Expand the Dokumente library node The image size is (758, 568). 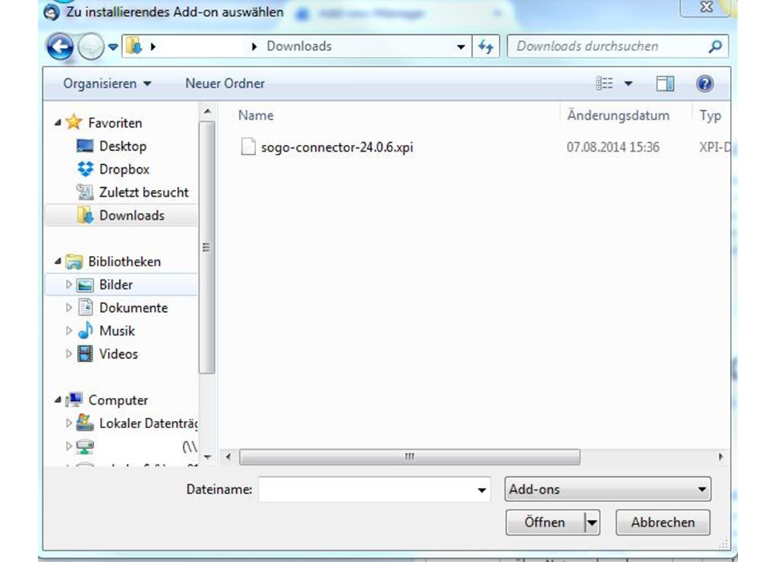coord(70,308)
